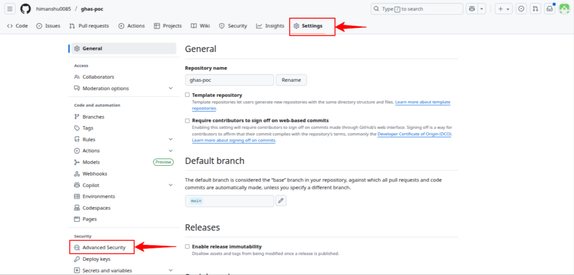The width and height of the screenshot is (574, 275).
Task: Click the GitHub logo icon
Action: [25, 9]
